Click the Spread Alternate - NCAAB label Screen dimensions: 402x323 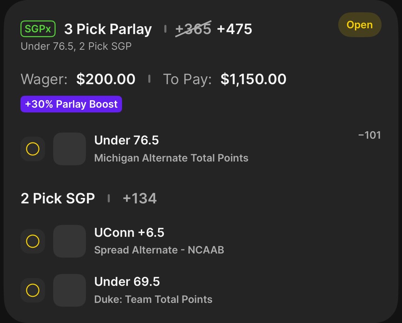(x=159, y=250)
